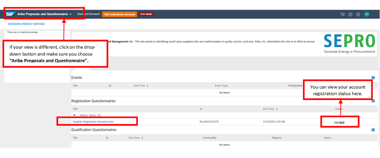Click the Event Type column header
Viewport: 380px width, 158px height.
pos(221,86)
